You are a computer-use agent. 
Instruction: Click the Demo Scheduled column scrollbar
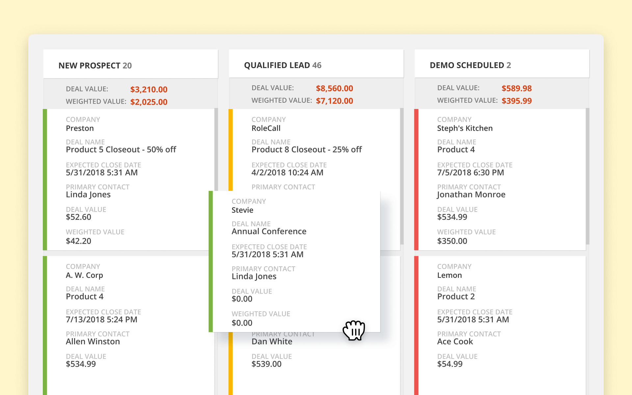point(588,176)
